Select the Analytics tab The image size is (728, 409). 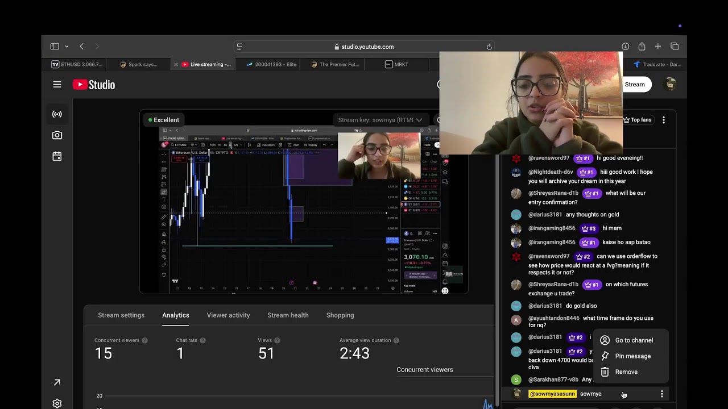(176, 315)
